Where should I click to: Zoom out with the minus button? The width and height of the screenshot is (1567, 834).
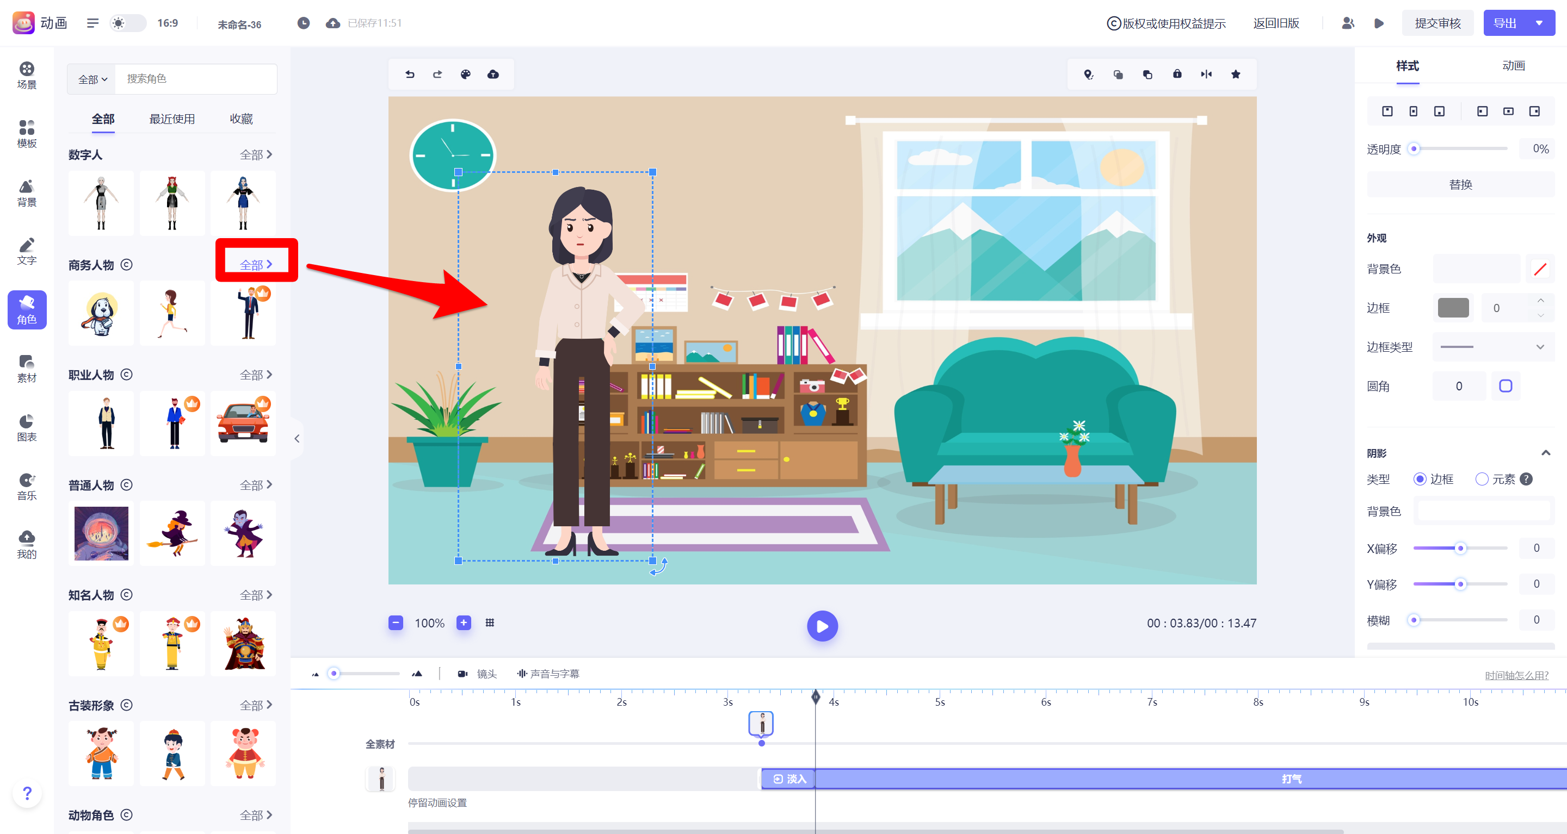tap(396, 623)
